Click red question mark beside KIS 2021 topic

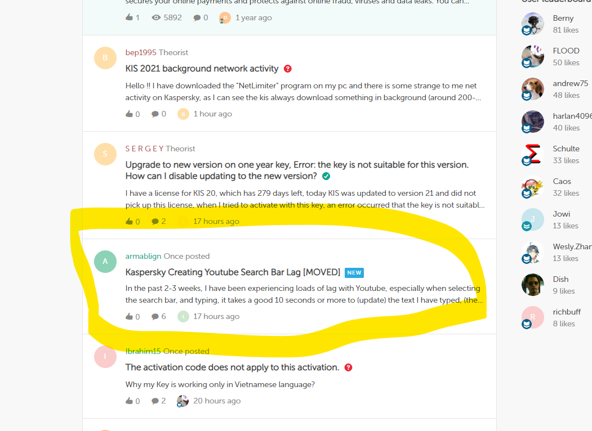pos(288,69)
